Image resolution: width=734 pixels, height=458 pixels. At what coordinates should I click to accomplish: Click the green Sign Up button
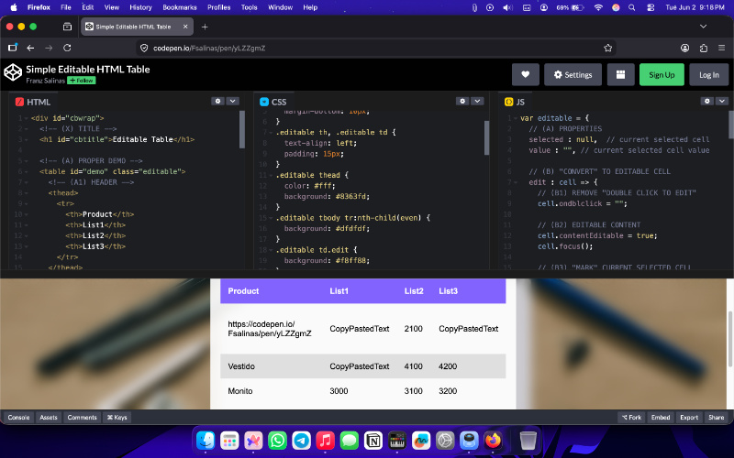coord(662,75)
